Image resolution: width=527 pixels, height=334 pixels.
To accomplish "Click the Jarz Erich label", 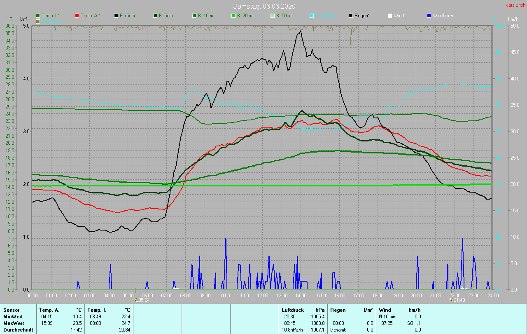I will click(515, 5).
